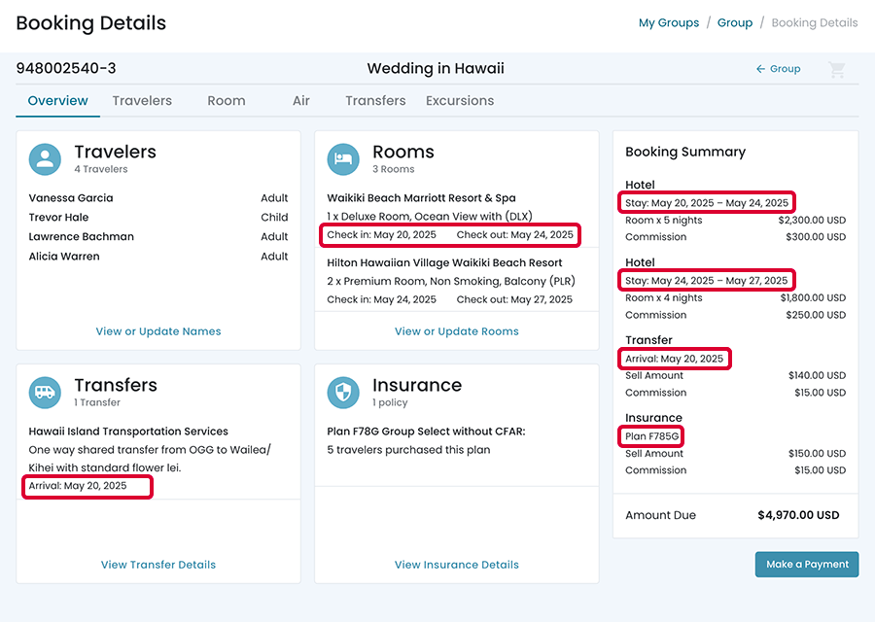Click the Group breadcrumb link
Viewport: 875px width, 622px height.
click(x=735, y=22)
